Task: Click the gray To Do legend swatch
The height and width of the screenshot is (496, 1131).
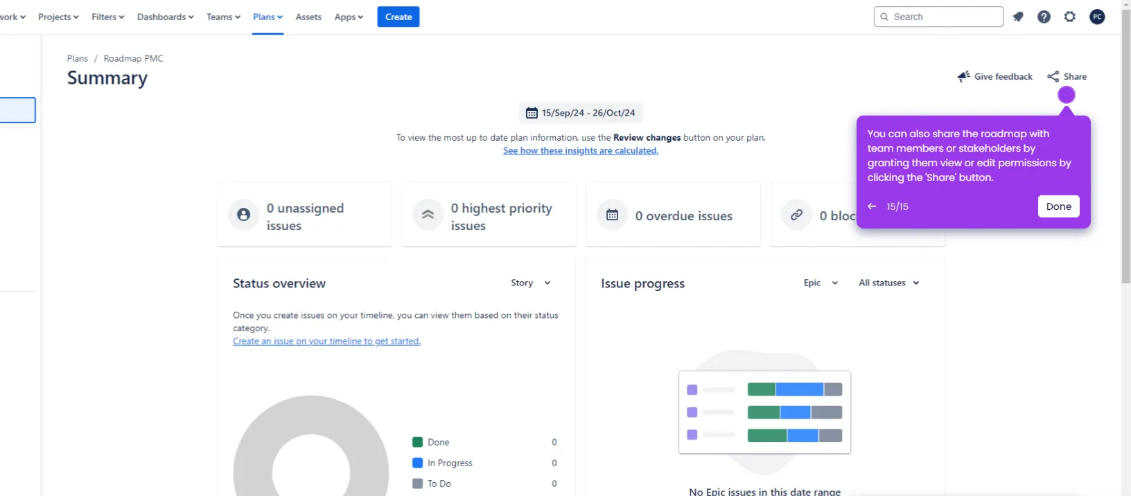Action: tap(417, 484)
